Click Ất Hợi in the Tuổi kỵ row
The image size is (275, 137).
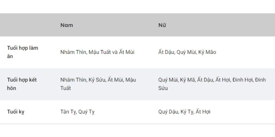click(x=203, y=112)
